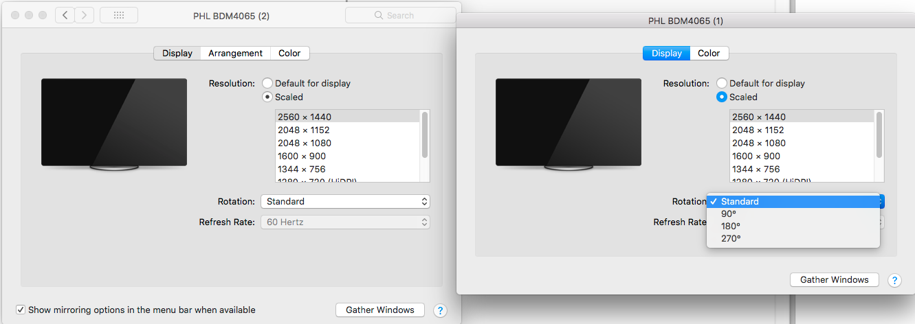Click the display thumbnail in window (2)
Viewport: 915px width, 324px height.
[114, 124]
